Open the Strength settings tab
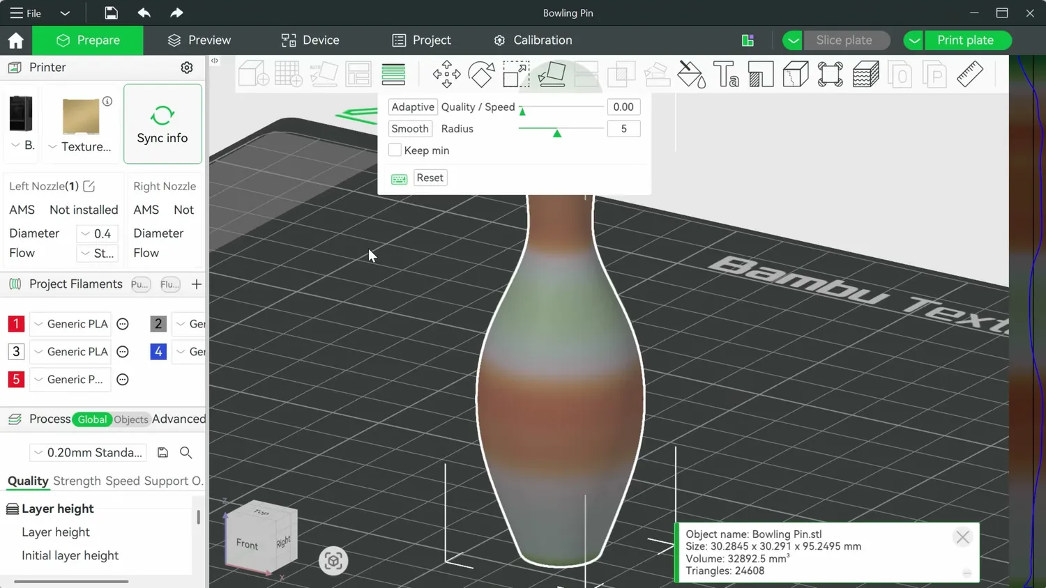Viewport: 1046px width, 588px height. 77,481
